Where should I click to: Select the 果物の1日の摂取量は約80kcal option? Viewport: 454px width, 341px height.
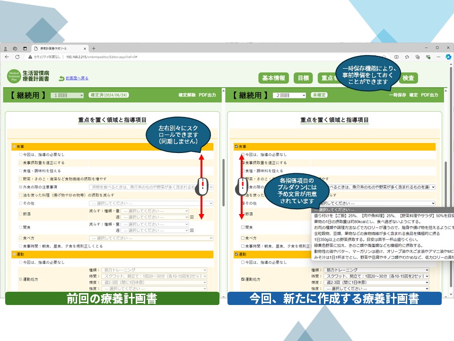[383, 222]
